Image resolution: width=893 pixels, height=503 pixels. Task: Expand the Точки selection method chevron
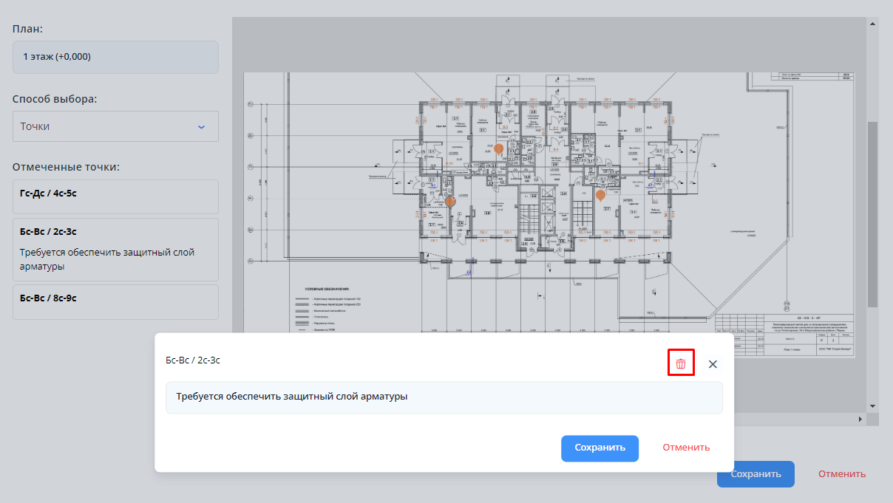[x=201, y=126]
